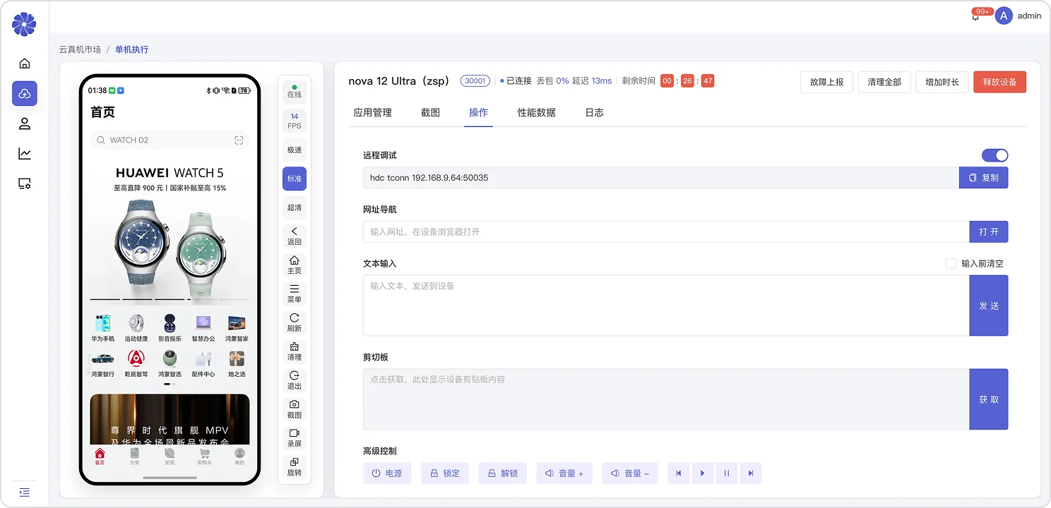Viewport: 1051px width, 508px height.
Task: Click the flower logo at top left
Action: click(x=24, y=24)
